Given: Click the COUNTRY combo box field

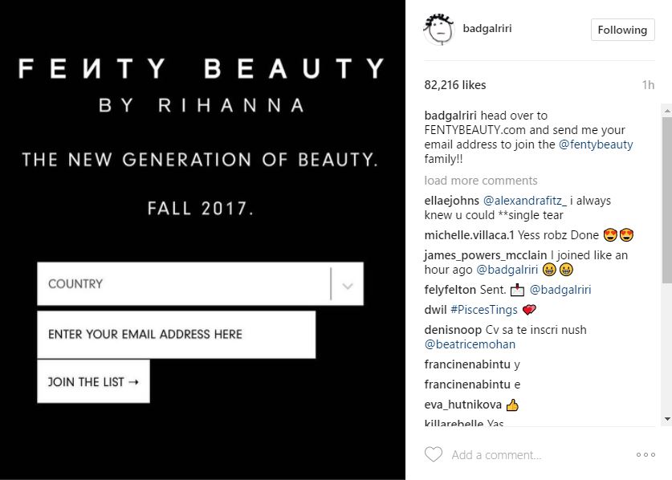Looking at the screenshot, I should point(200,283).
